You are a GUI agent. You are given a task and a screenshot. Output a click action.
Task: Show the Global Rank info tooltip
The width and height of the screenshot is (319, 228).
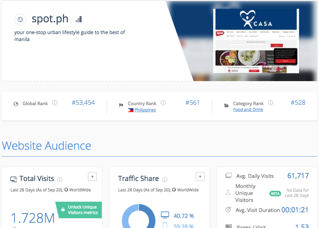(55, 103)
